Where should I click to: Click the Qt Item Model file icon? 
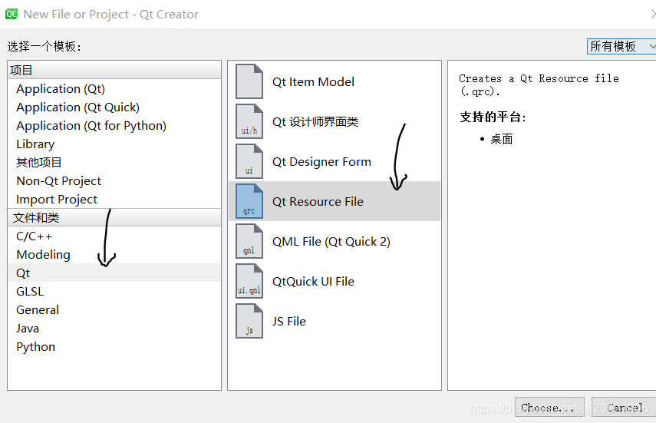click(x=249, y=81)
